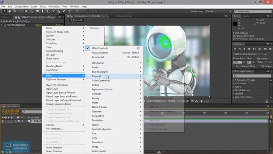Image resolution: width=273 pixels, height=154 pixels.
Task: Select the Clone Stamp tool
Action: point(59,11)
